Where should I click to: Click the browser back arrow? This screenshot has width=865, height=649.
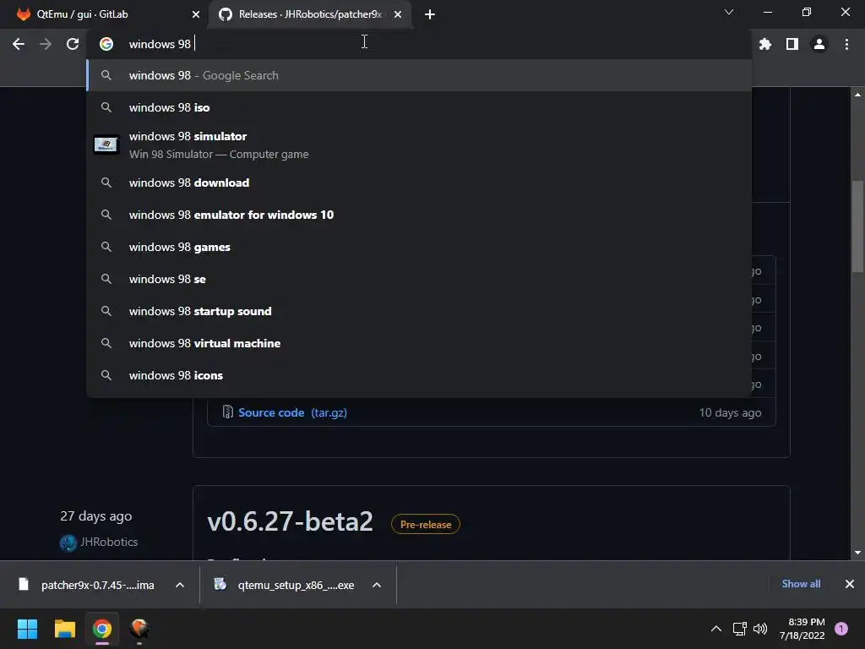(19, 44)
